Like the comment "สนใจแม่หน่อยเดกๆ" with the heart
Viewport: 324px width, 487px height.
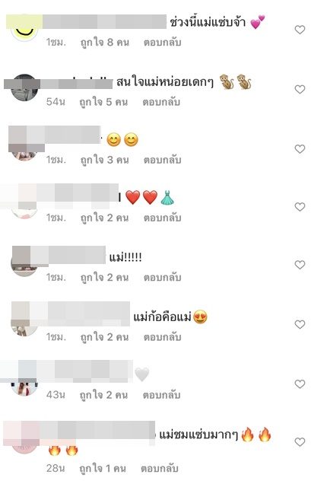(x=300, y=90)
